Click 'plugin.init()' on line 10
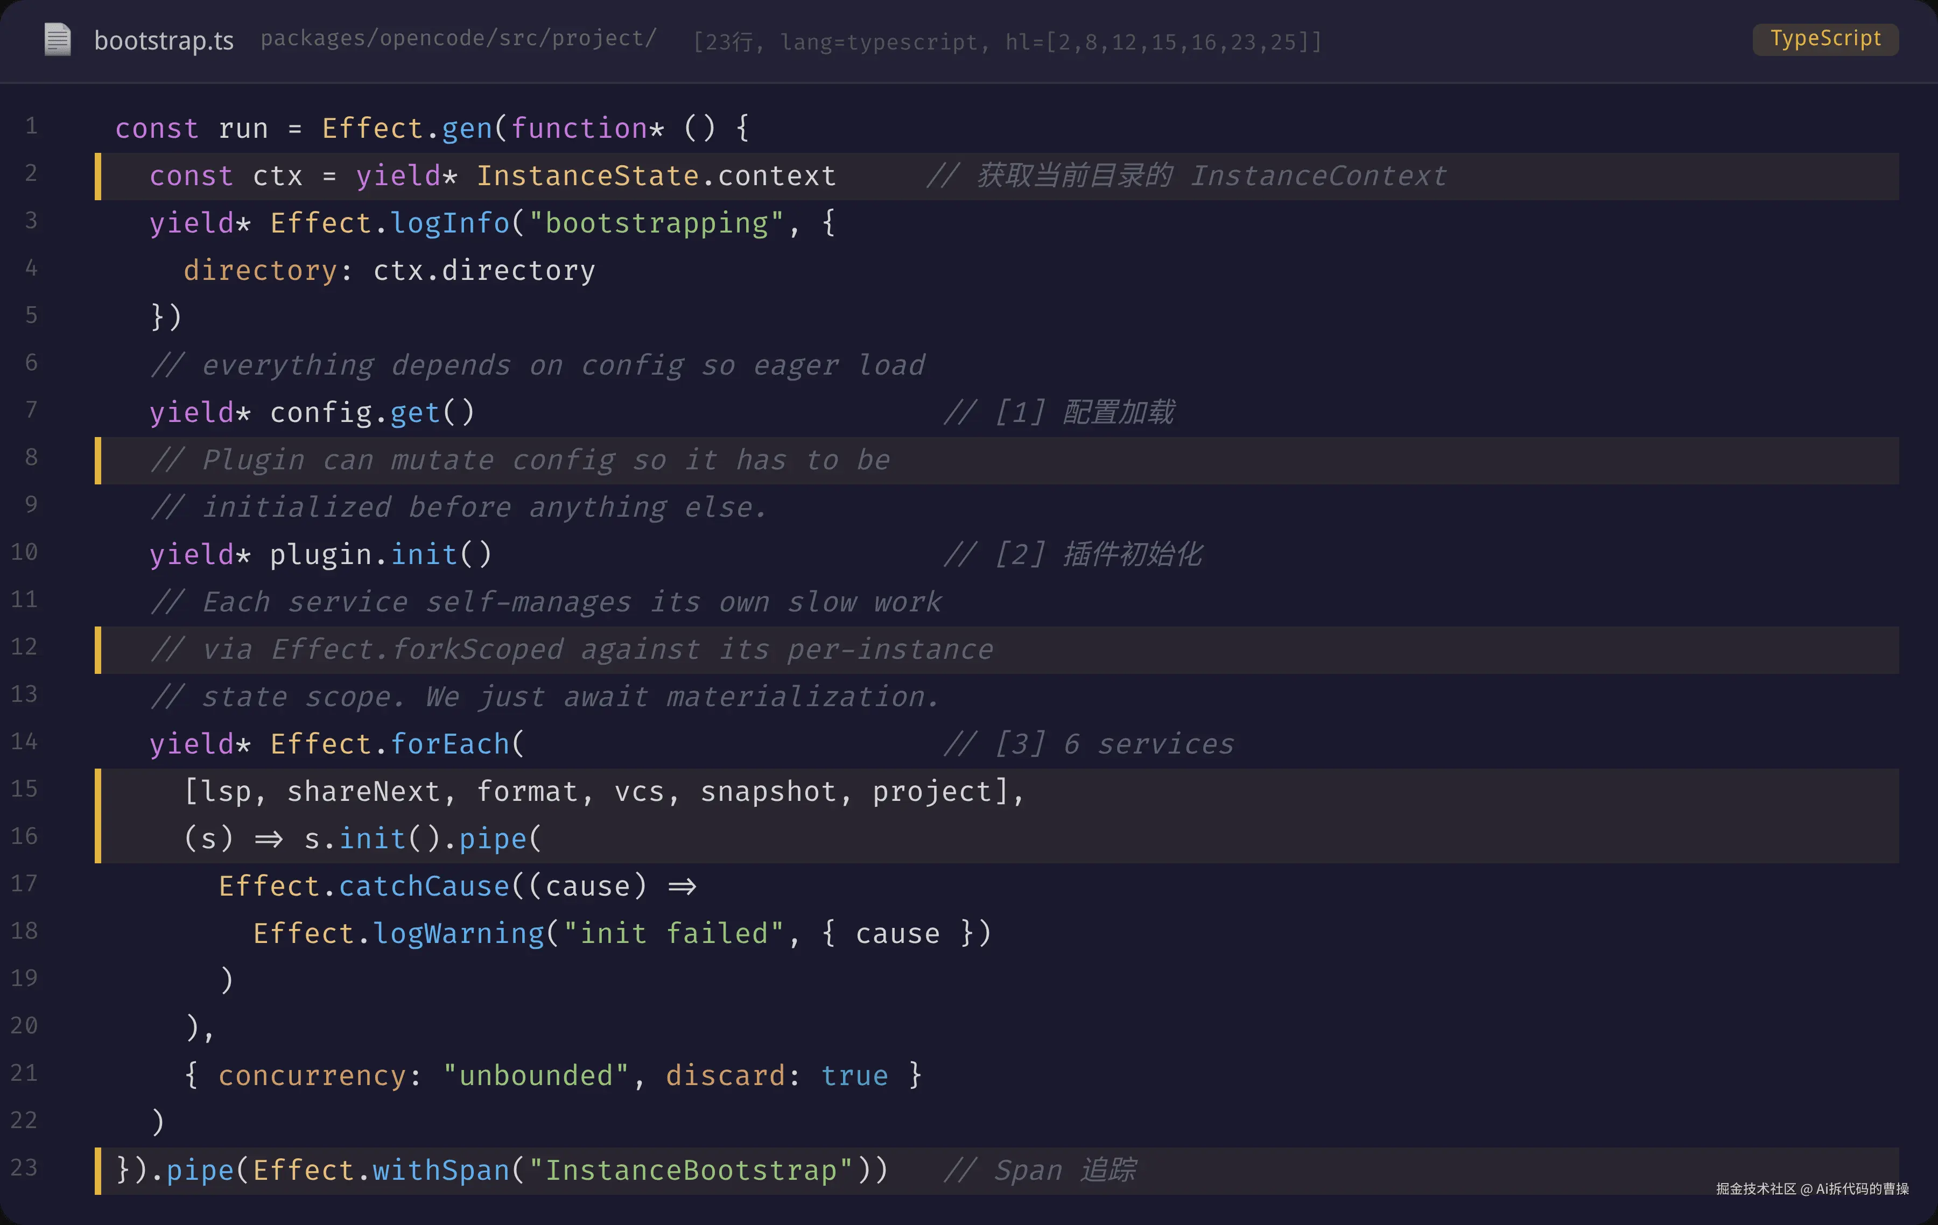The image size is (1938, 1225). [382, 555]
